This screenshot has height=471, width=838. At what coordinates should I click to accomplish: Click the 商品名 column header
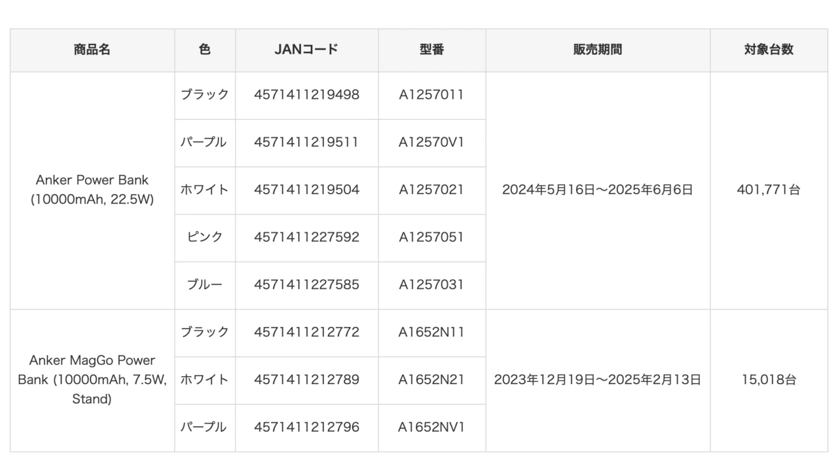pos(92,50)
